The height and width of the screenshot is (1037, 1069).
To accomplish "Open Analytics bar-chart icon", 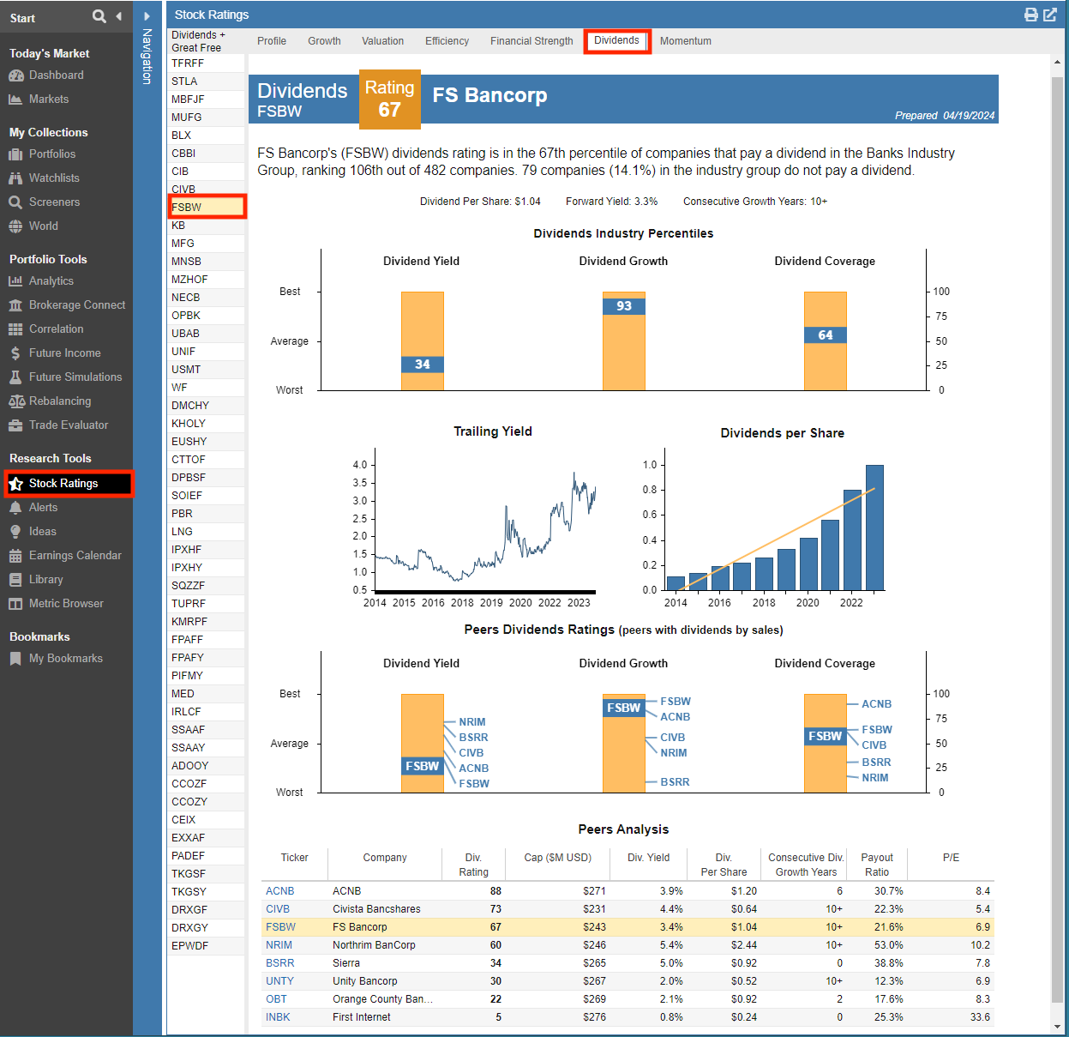I will (15, 281).
